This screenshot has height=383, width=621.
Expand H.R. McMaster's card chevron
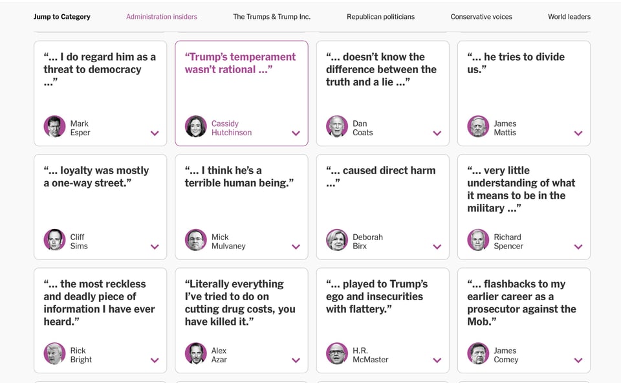click(437, 360)
